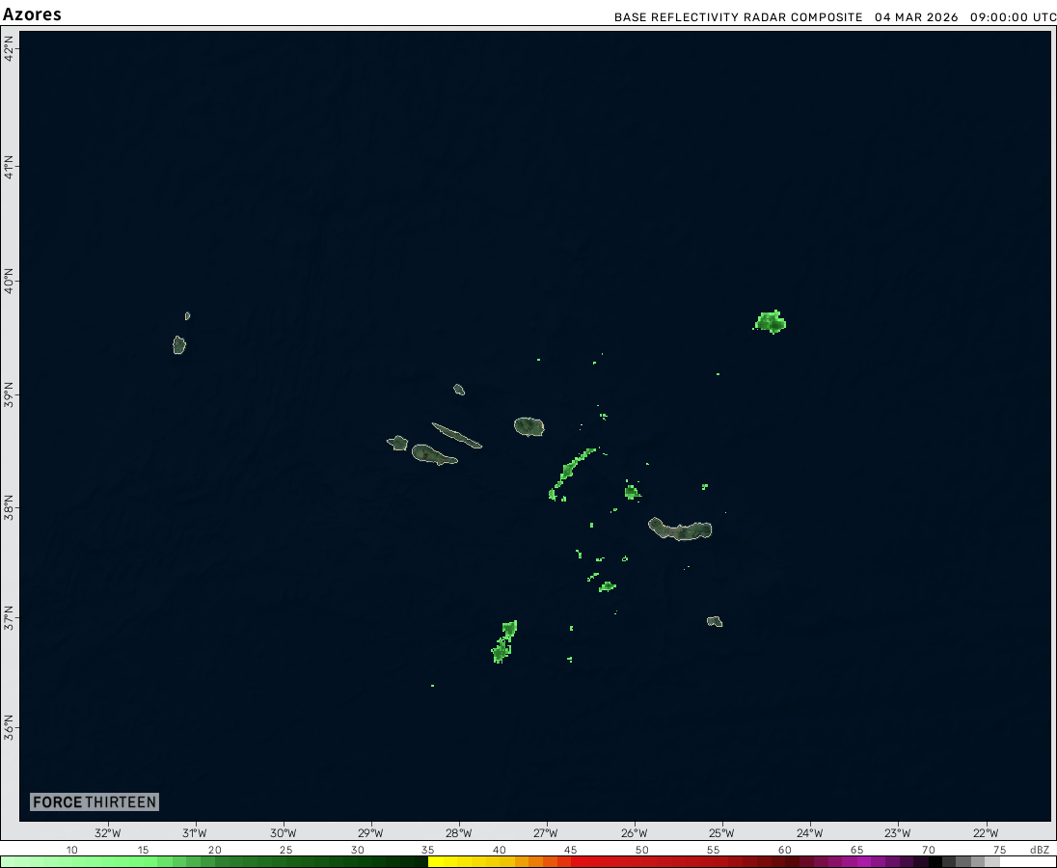1057x868 pixels.
Task: Click the dBZ unit label on the scale
Action: (x=1039, y=850)
